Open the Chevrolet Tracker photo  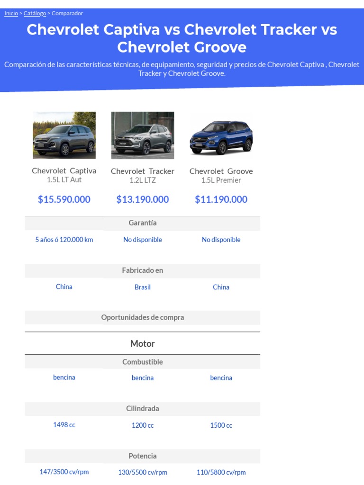[143, 135]
